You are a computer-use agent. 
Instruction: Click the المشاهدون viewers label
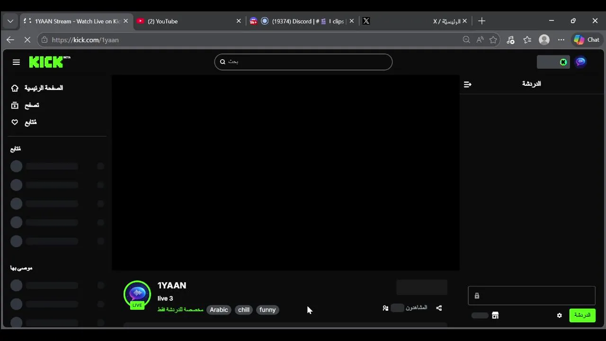tap(416, 308)
